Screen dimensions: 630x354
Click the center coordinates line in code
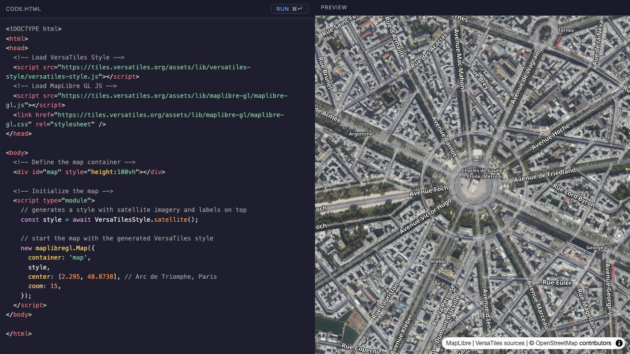click(123, 277)
